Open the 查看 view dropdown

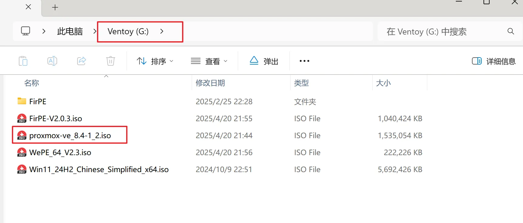click(209, 61)
